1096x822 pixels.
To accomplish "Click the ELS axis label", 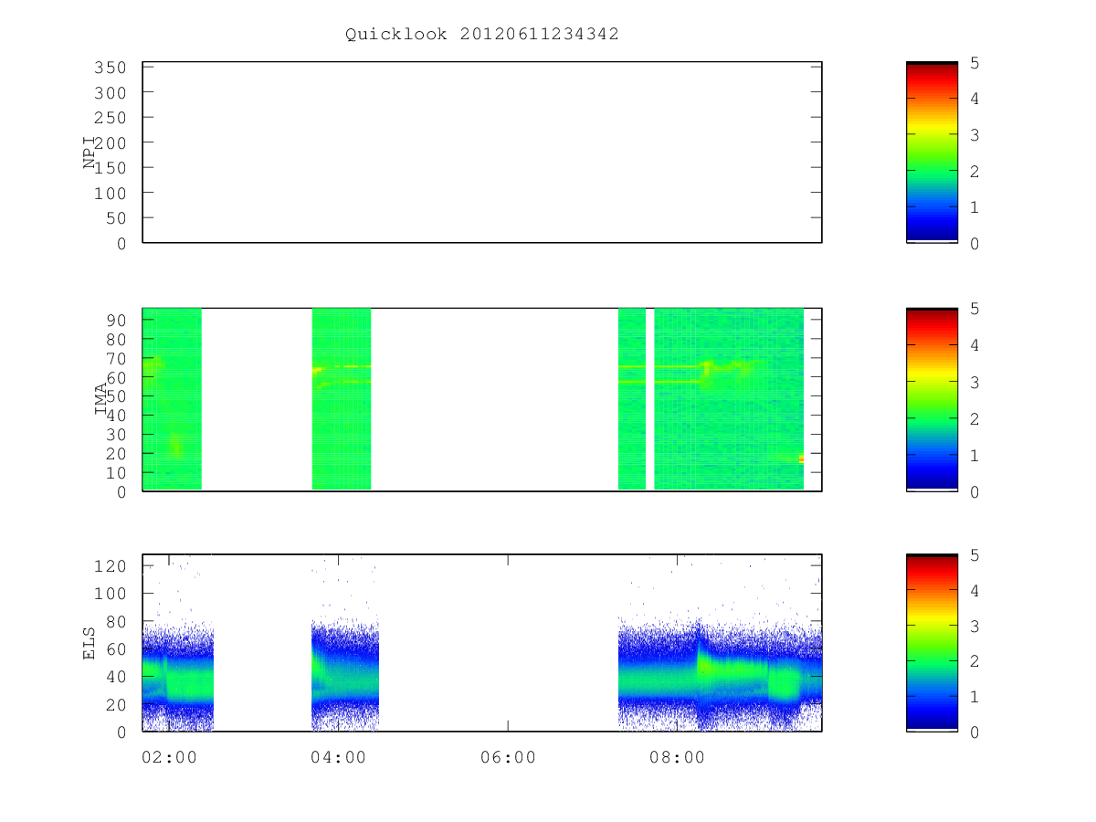I will pyautogui.click(x=90, y=643).
